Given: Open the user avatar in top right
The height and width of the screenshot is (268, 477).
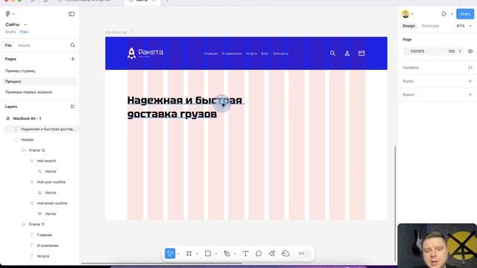Looking at the screenshot, I should [405, 14].
